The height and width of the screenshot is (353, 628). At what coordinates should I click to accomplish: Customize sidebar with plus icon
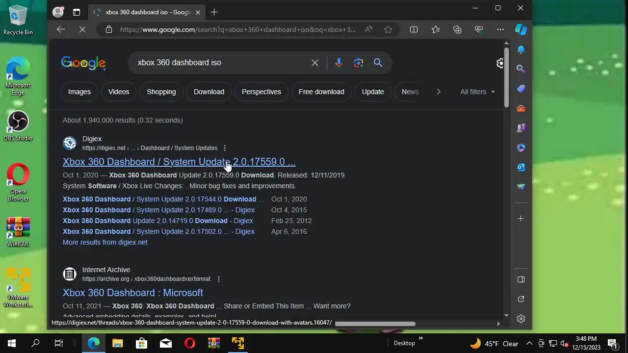521,219
